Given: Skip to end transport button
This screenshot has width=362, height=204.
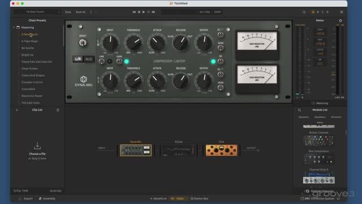Looking at the screenshot, I should pos(153,12).
